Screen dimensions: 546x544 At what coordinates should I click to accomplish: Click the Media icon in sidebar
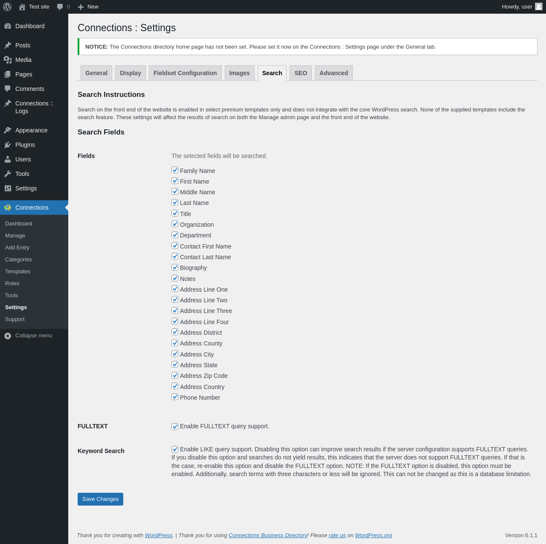tap(8, 60)
